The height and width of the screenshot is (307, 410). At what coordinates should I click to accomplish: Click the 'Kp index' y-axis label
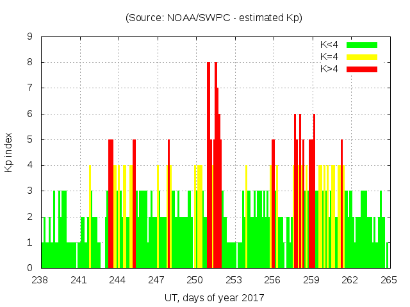tap(9, 153)
